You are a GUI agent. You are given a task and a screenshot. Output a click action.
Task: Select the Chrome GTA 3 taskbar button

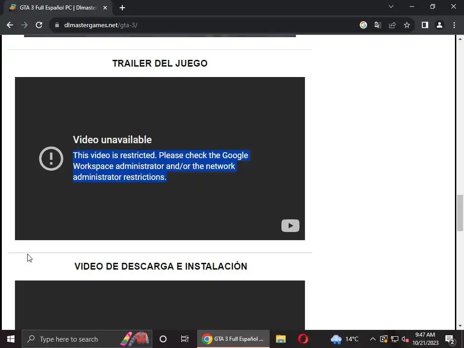[x=233, y=339]
